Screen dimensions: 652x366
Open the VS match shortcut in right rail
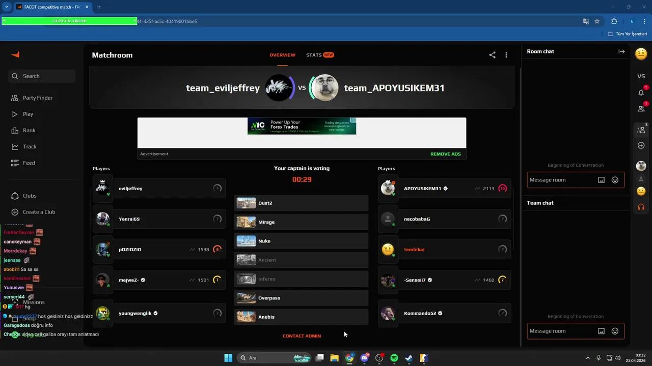pos(641,76)
